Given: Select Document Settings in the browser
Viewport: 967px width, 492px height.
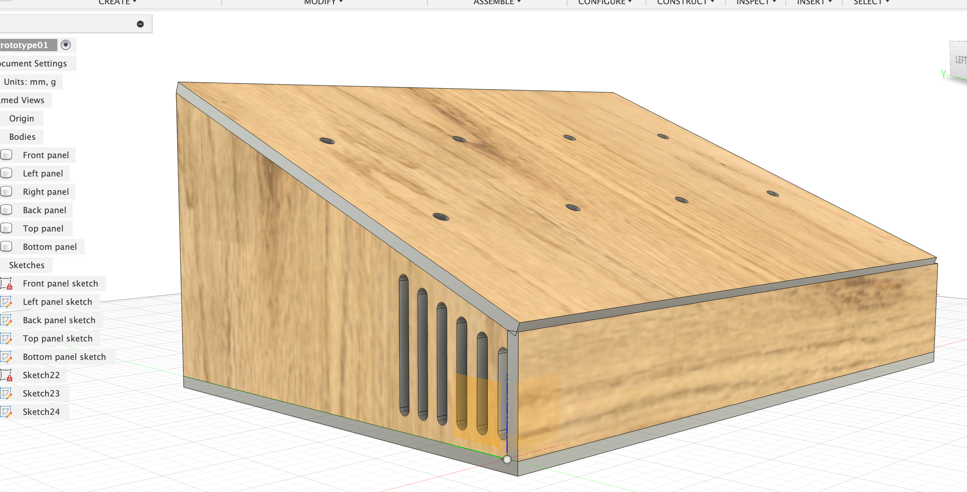Looking at the screenshot, I should click(34, 63).
